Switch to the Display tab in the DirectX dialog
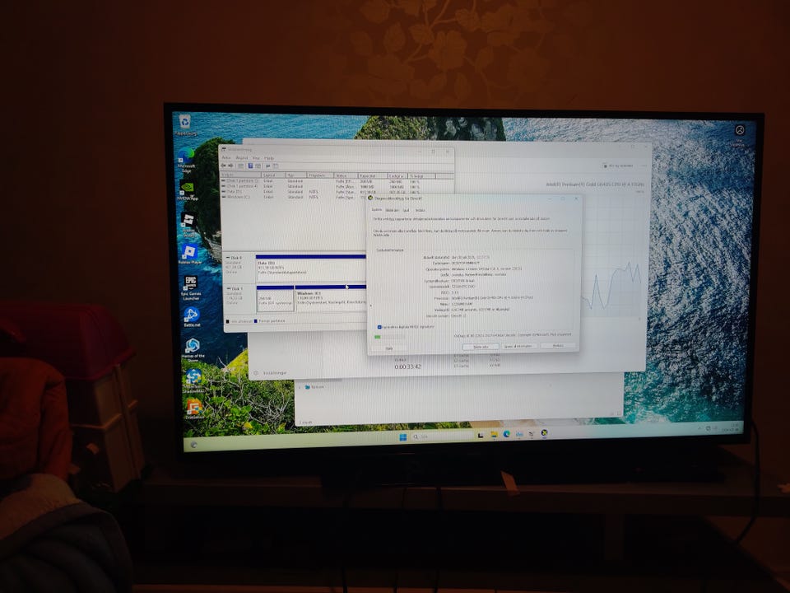 click(x=392, y=210)
